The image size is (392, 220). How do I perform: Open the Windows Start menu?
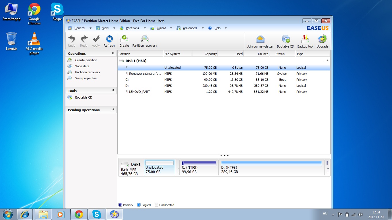tap(8, 214)
